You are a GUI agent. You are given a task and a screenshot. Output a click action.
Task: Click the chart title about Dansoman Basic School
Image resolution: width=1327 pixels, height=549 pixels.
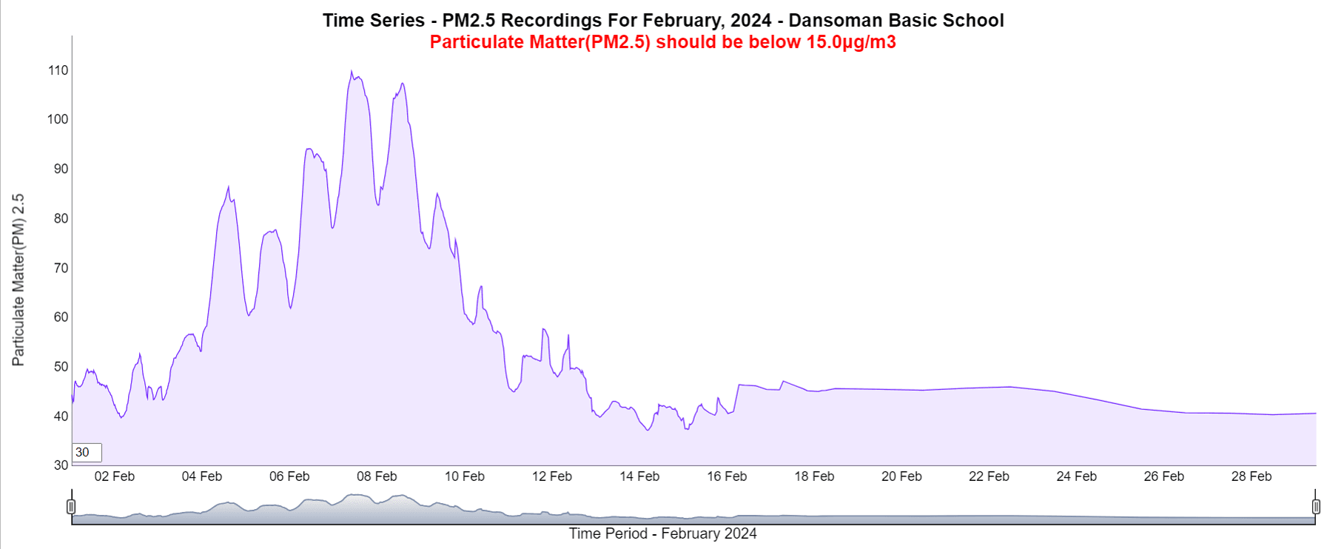pyautogui.click(x=663, y=20)
